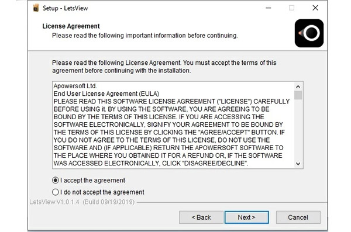Click the "Setup - LetsView" title bar text
This screenshot has height=232, width=351.
[x=66, y=8]
